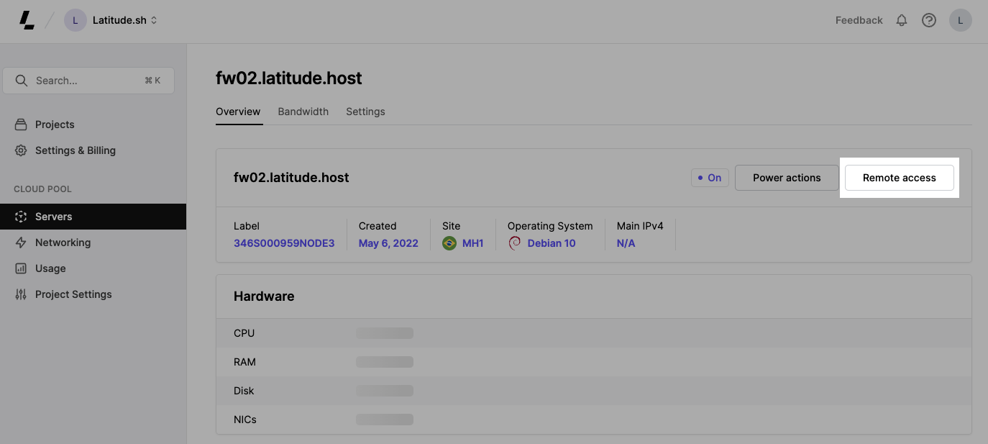Open the user profile avatar
Viewport: 988px width, 444px height.
click(961, 20)
